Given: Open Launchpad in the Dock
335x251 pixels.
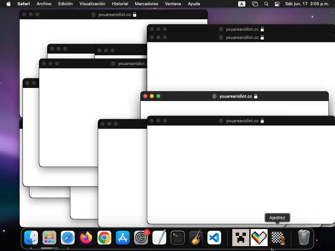Looking at the screenshot, I should coord(49,238).
